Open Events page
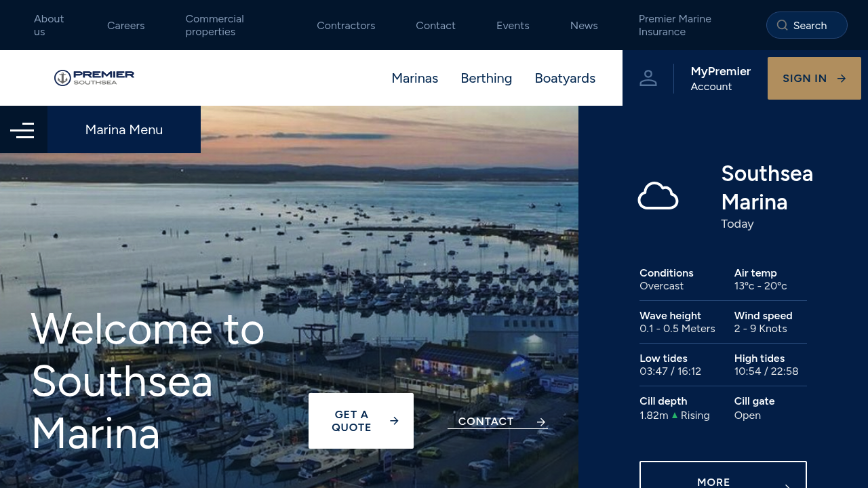Viewport: 868px width, 488px height. click(513, 25)
